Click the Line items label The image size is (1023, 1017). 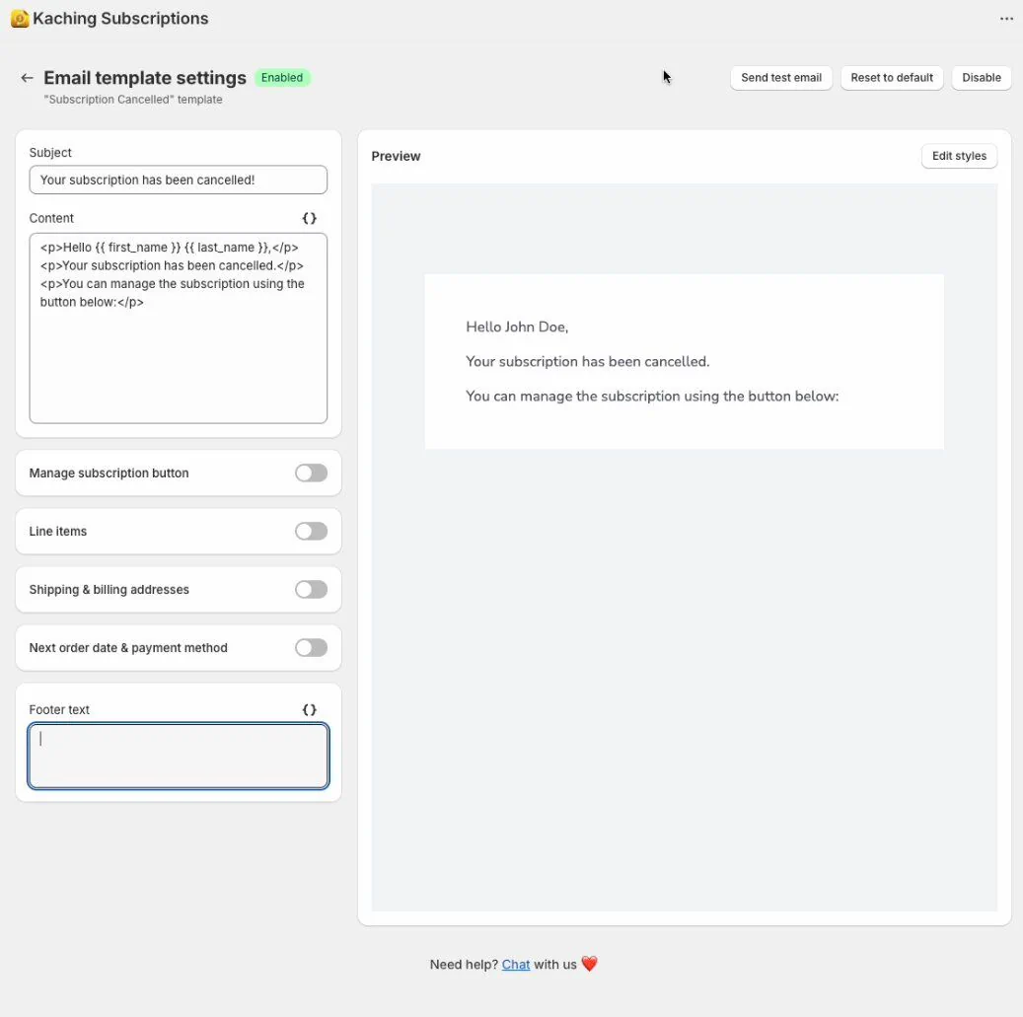tap(58, 532)
